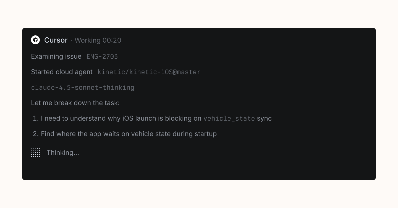Click the number 1 list marker
Viewport: 398px width, 208px height.
tap(35, 118)
